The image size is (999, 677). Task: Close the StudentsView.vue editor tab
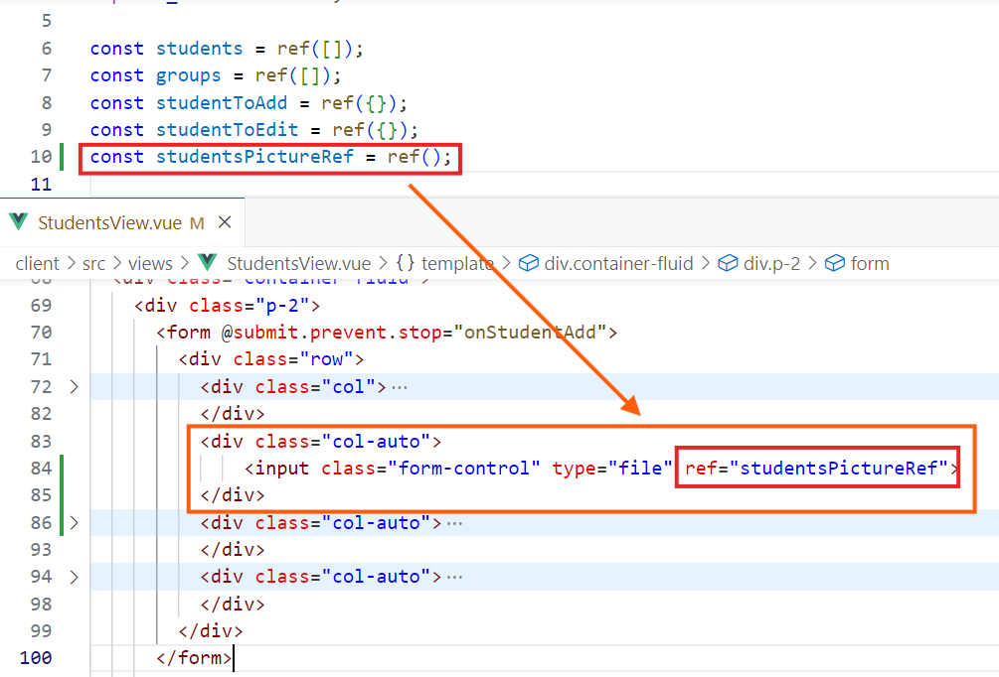click(225, 222)
